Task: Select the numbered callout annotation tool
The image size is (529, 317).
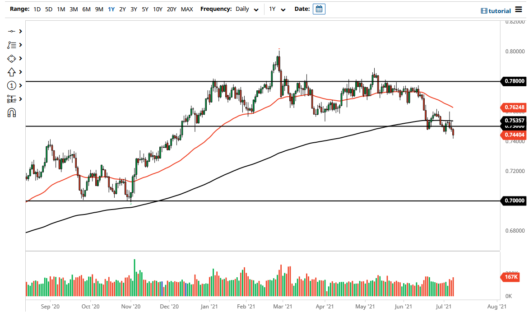Action: pos(12,85)
